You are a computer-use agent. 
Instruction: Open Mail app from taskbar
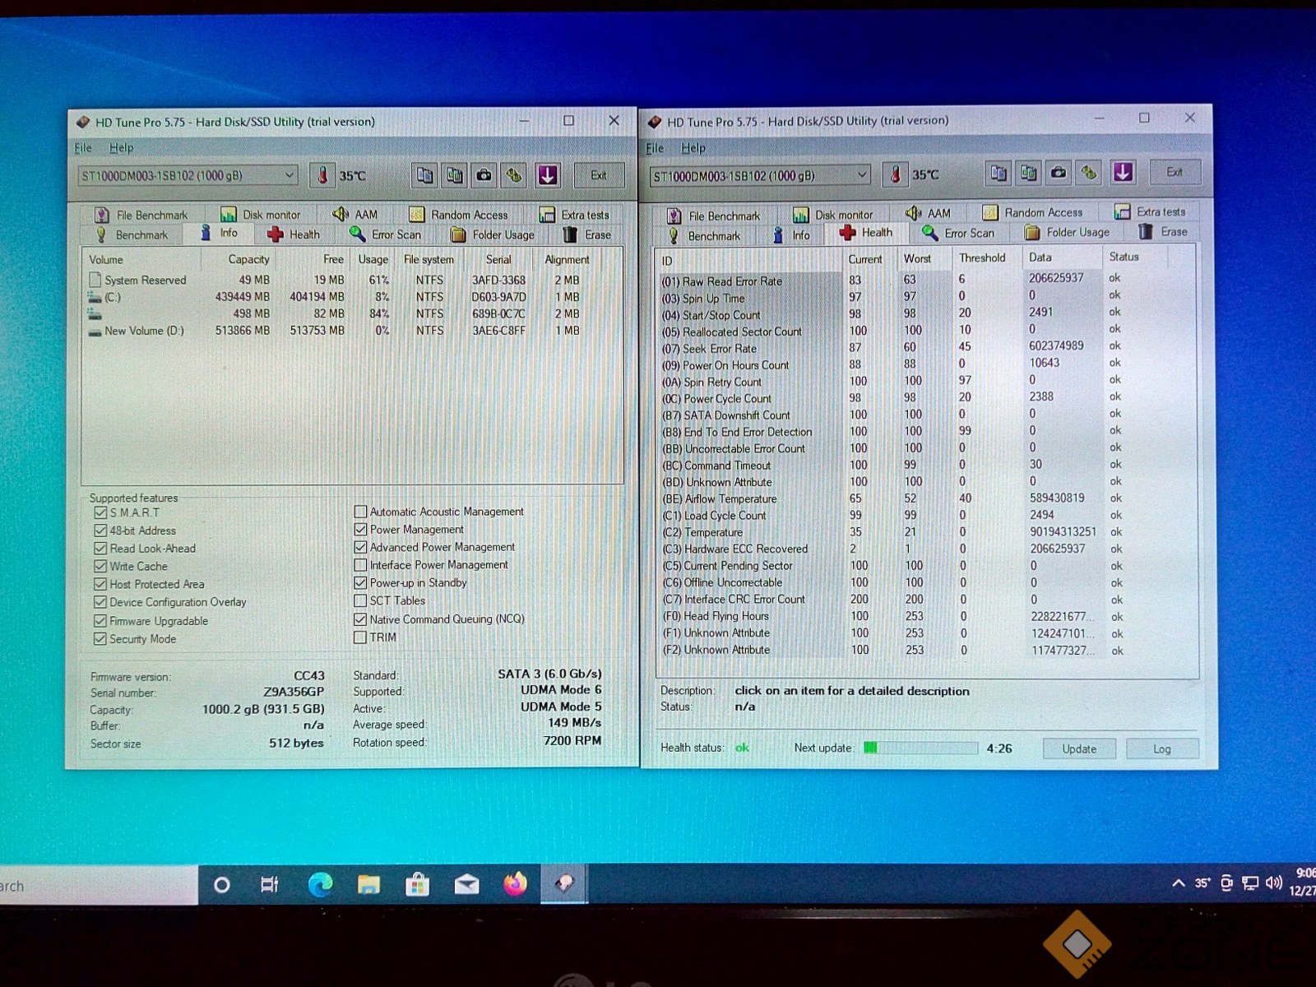pyautogui.click(x=466, y=885)
